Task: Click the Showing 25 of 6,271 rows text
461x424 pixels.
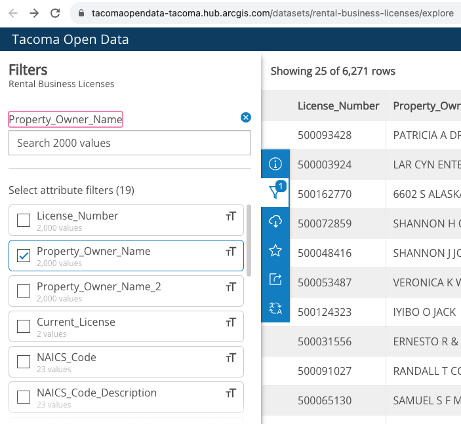Action: (333, 71)
